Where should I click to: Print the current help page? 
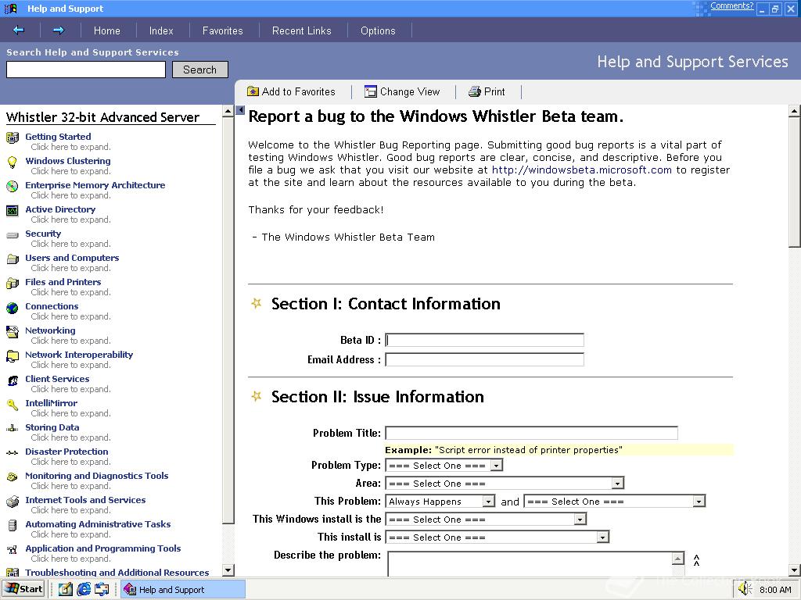pos(487,92)
